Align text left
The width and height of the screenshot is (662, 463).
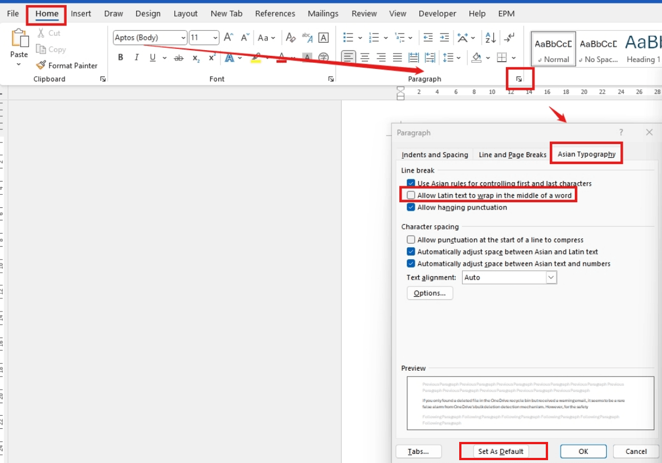pos(348,57)
